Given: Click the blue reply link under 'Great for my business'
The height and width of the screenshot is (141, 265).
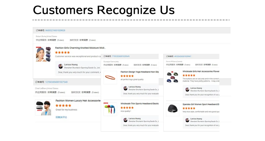Looking at the screenshot, I should tap(61, 117).
